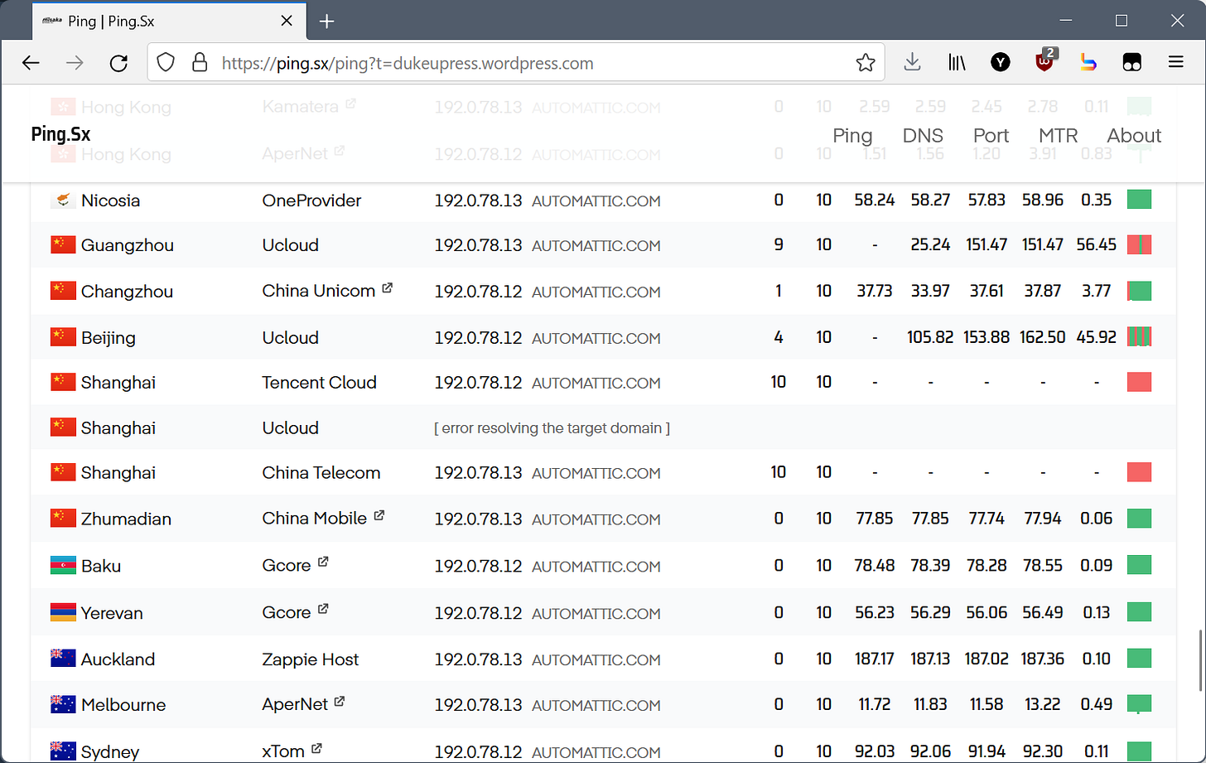Open the shield tracking protection icon

[x=166, y=63]
